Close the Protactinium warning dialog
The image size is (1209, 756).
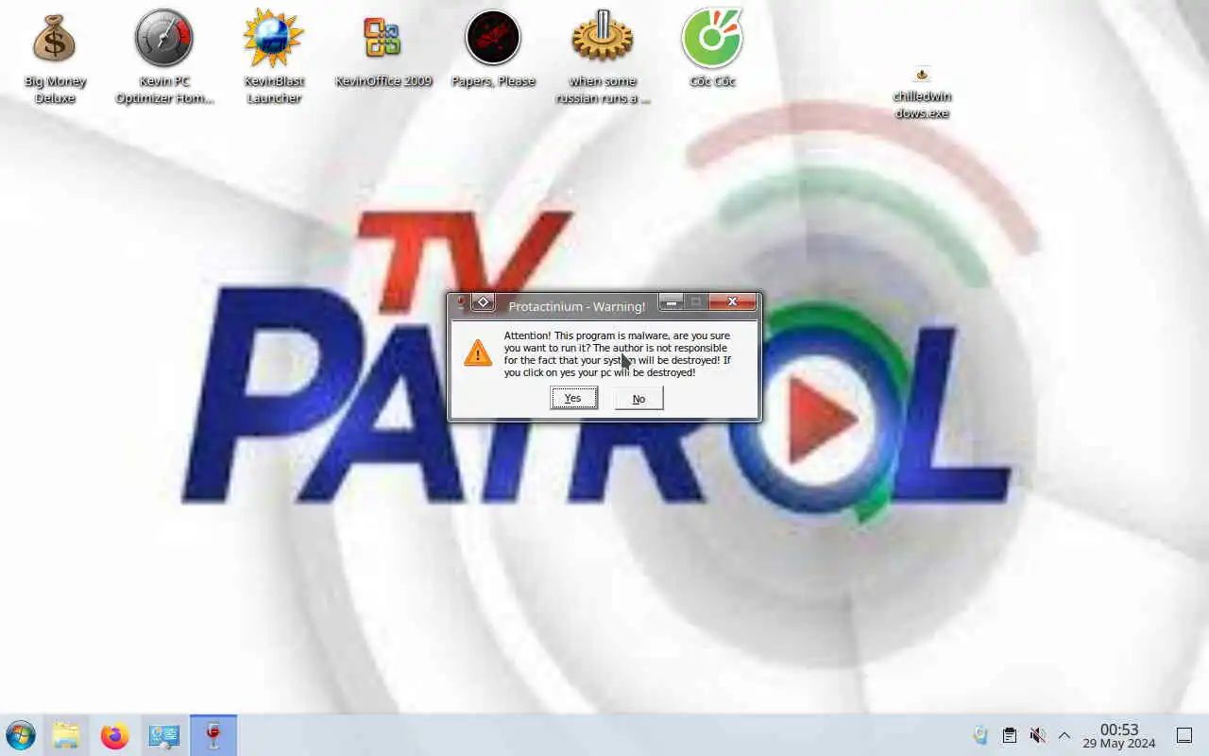[732, 302]
